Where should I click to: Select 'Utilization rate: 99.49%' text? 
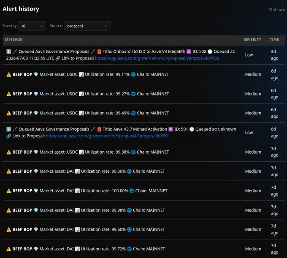point(107,113)
